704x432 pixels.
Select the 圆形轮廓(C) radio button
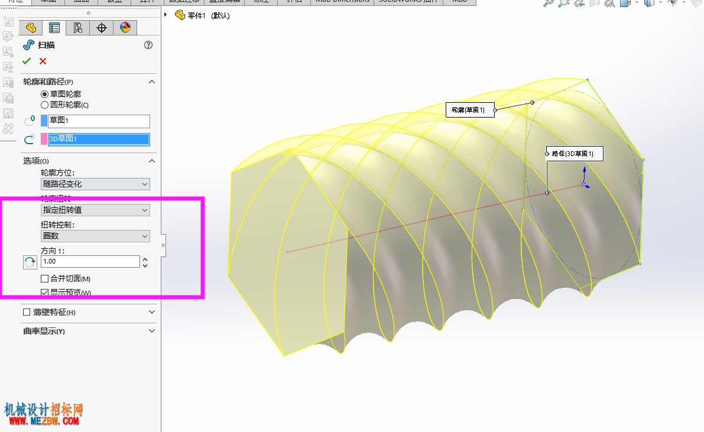44,105
